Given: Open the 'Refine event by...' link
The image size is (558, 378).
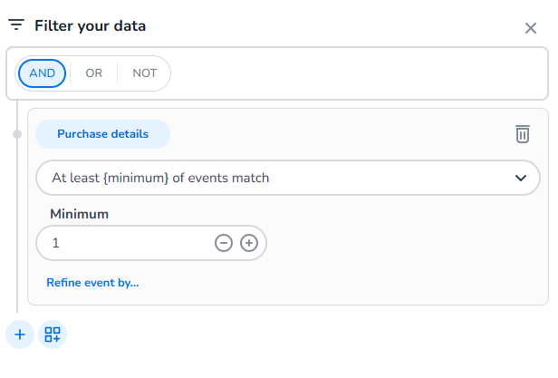Looking at the screenshot, I should pos(92,283).
